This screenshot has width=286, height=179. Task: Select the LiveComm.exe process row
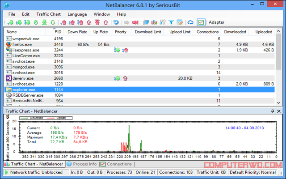[x=139, y=55]
